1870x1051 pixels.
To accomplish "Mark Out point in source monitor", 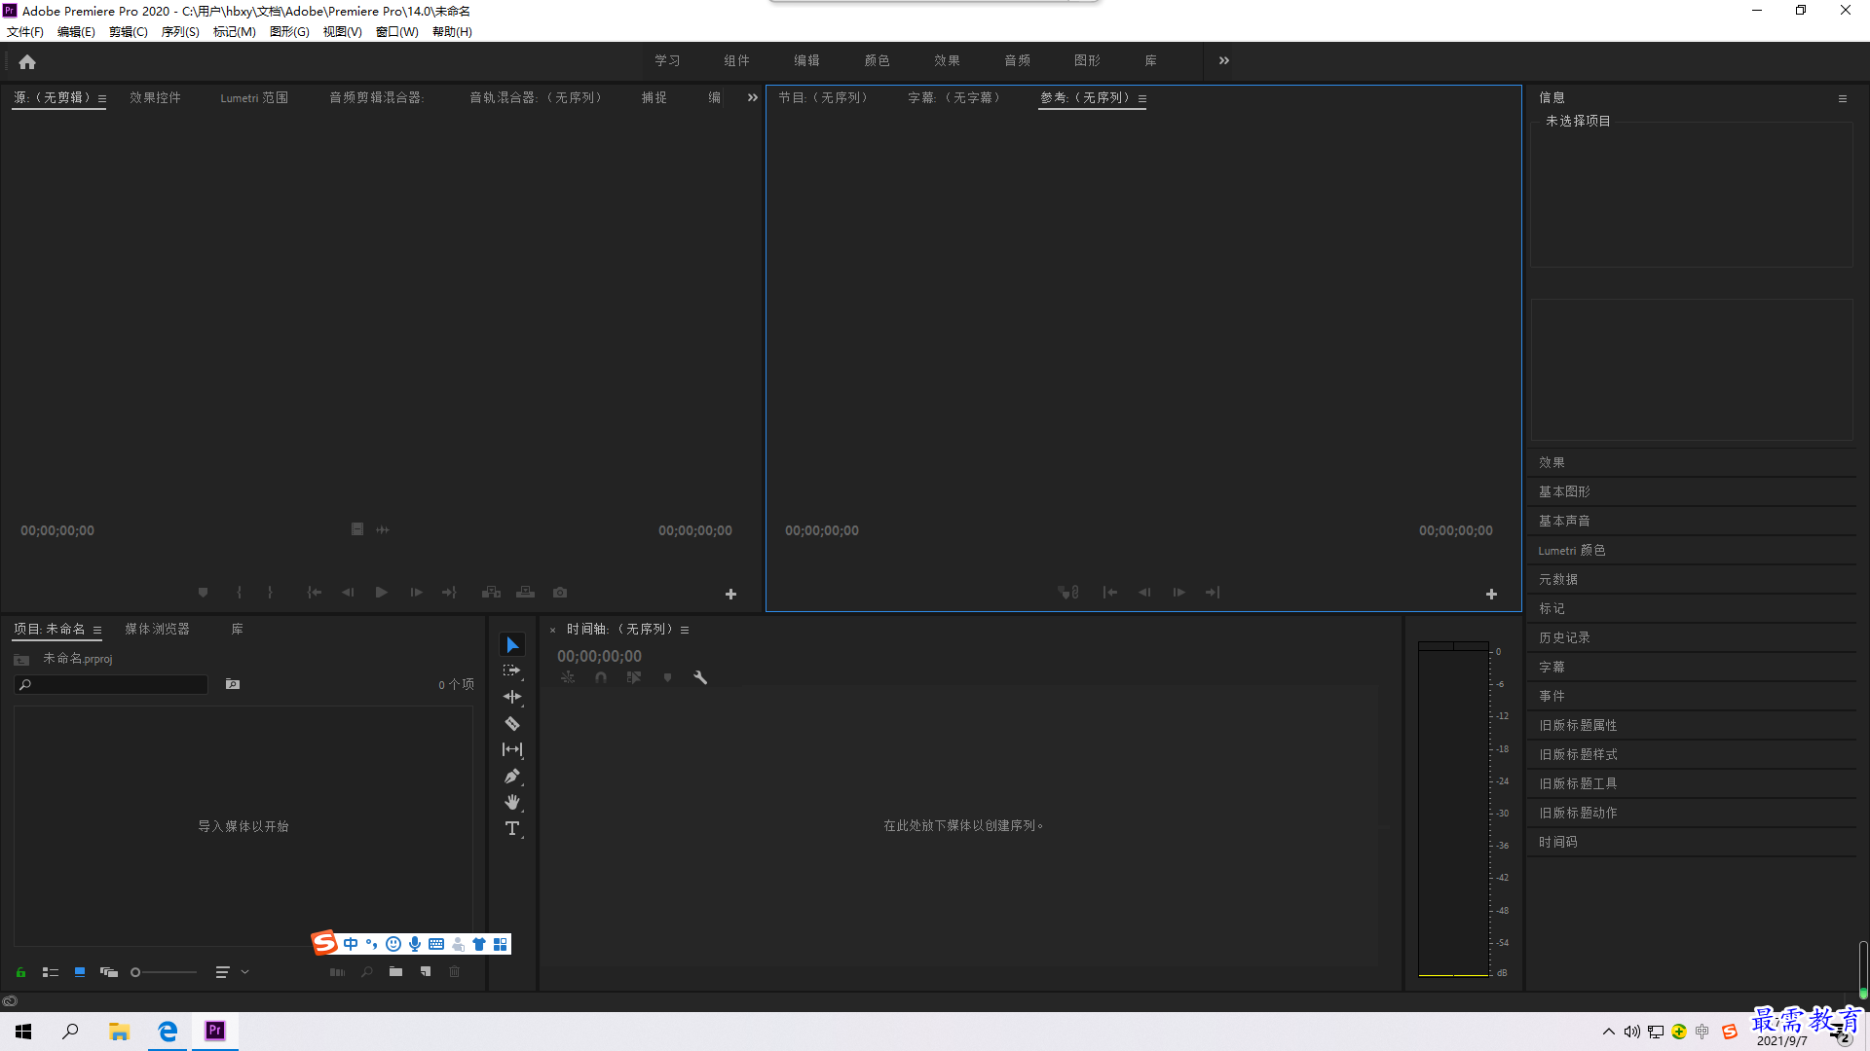I will pos(270,593).
